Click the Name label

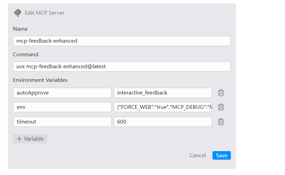point(20,29)
